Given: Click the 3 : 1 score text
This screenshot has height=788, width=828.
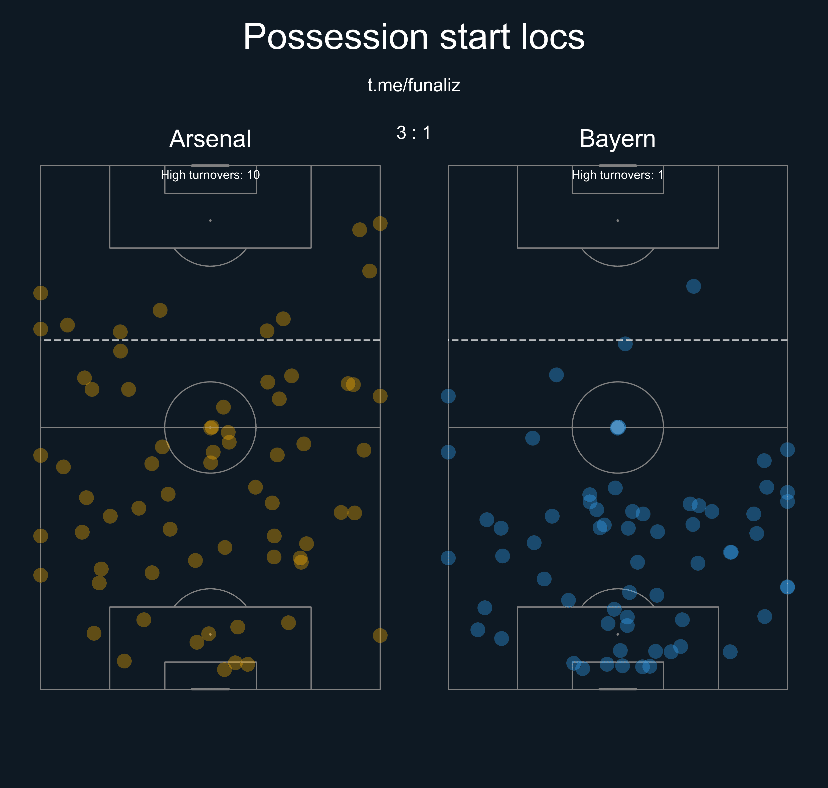Looking at the screenshot, I should click(x=414, y=133).
